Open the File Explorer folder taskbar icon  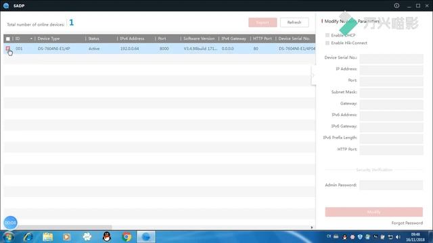click(x=48, y=237)
